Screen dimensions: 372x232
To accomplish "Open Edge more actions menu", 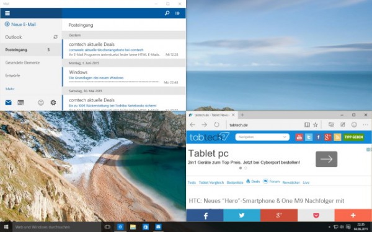I will click(365, 125).
